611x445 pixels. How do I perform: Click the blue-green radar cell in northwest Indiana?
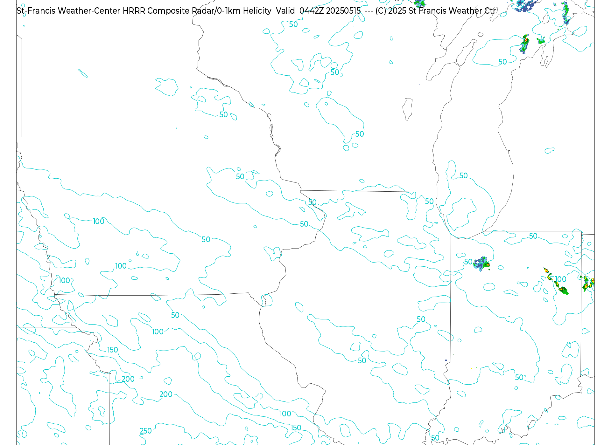pyautogui.click(x=482, y=264)
